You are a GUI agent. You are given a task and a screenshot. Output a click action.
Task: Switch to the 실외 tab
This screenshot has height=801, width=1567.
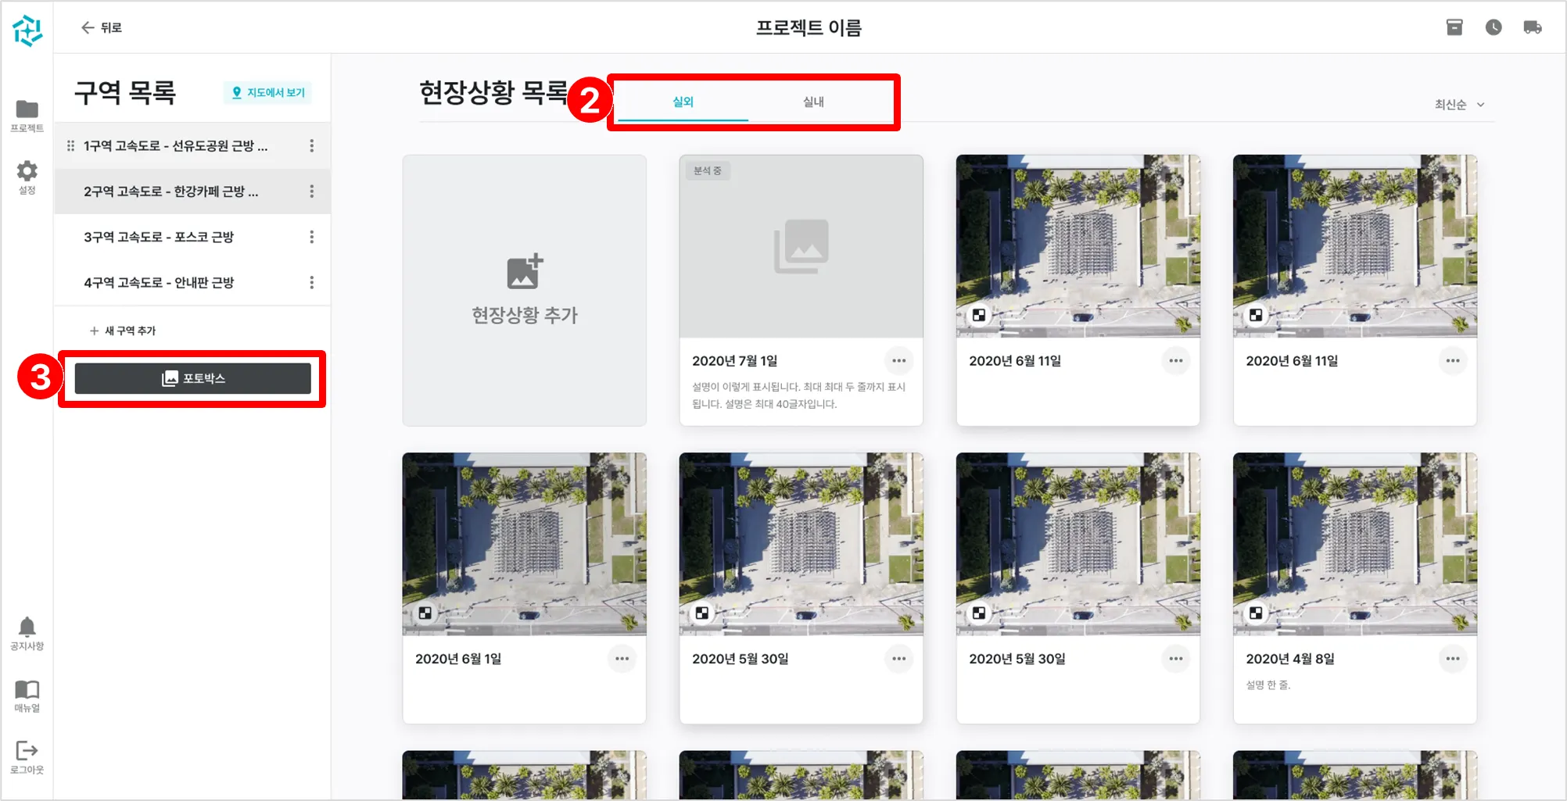click(x=683, y=102)
